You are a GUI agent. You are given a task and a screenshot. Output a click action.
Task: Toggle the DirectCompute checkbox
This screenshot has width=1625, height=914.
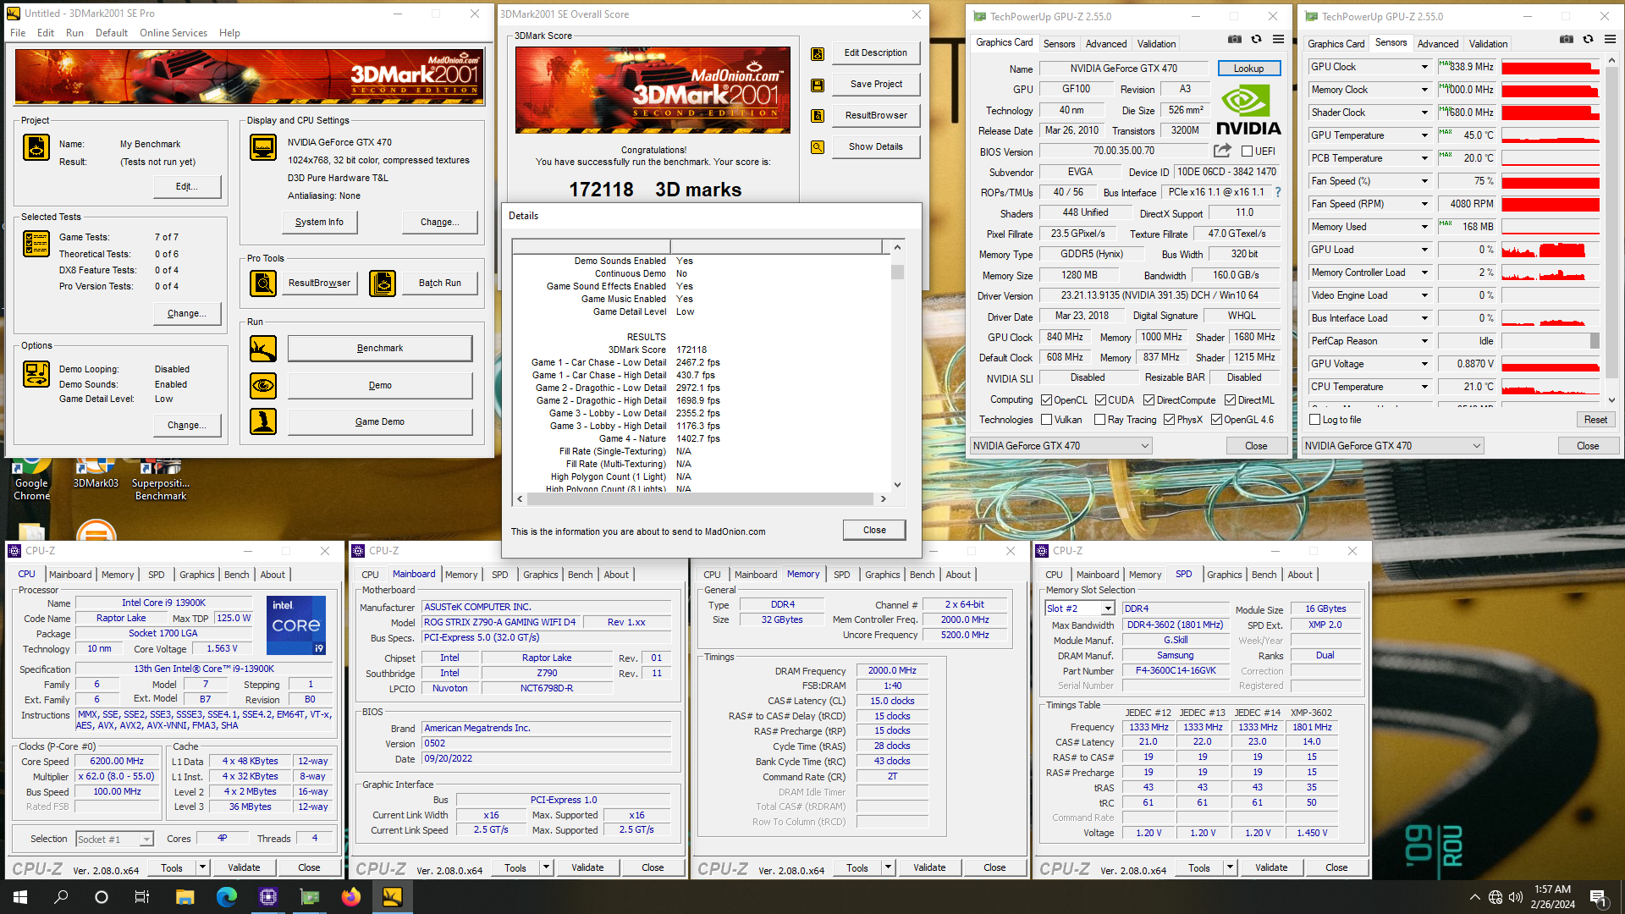click(x=1149, y=400)
